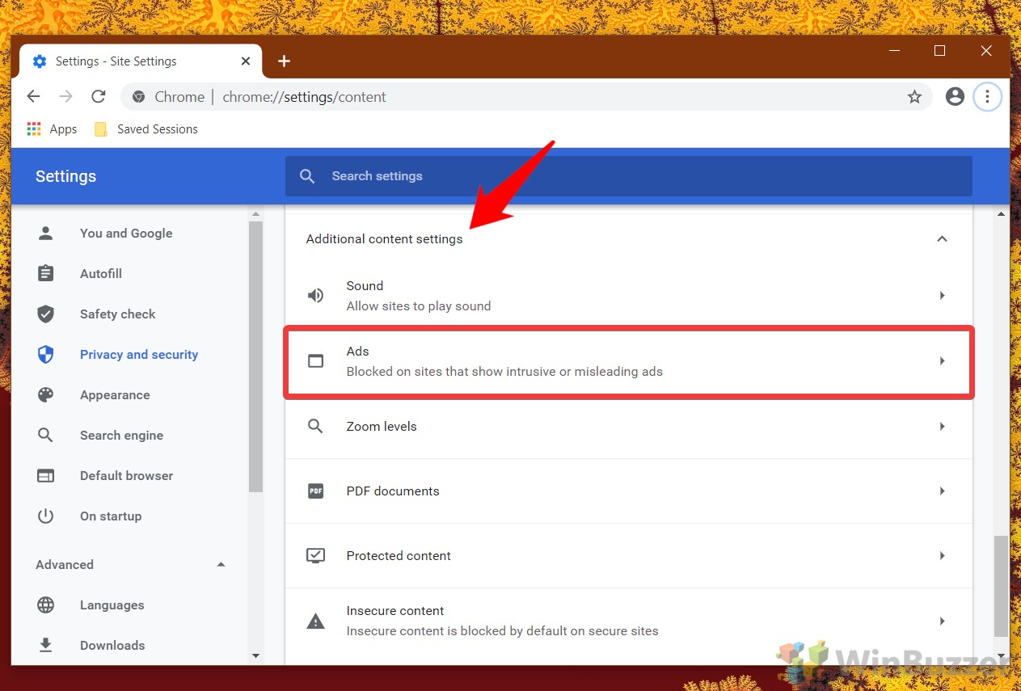
Task: Expand the Protected content row arrow
Action: (x=942, y=556)
